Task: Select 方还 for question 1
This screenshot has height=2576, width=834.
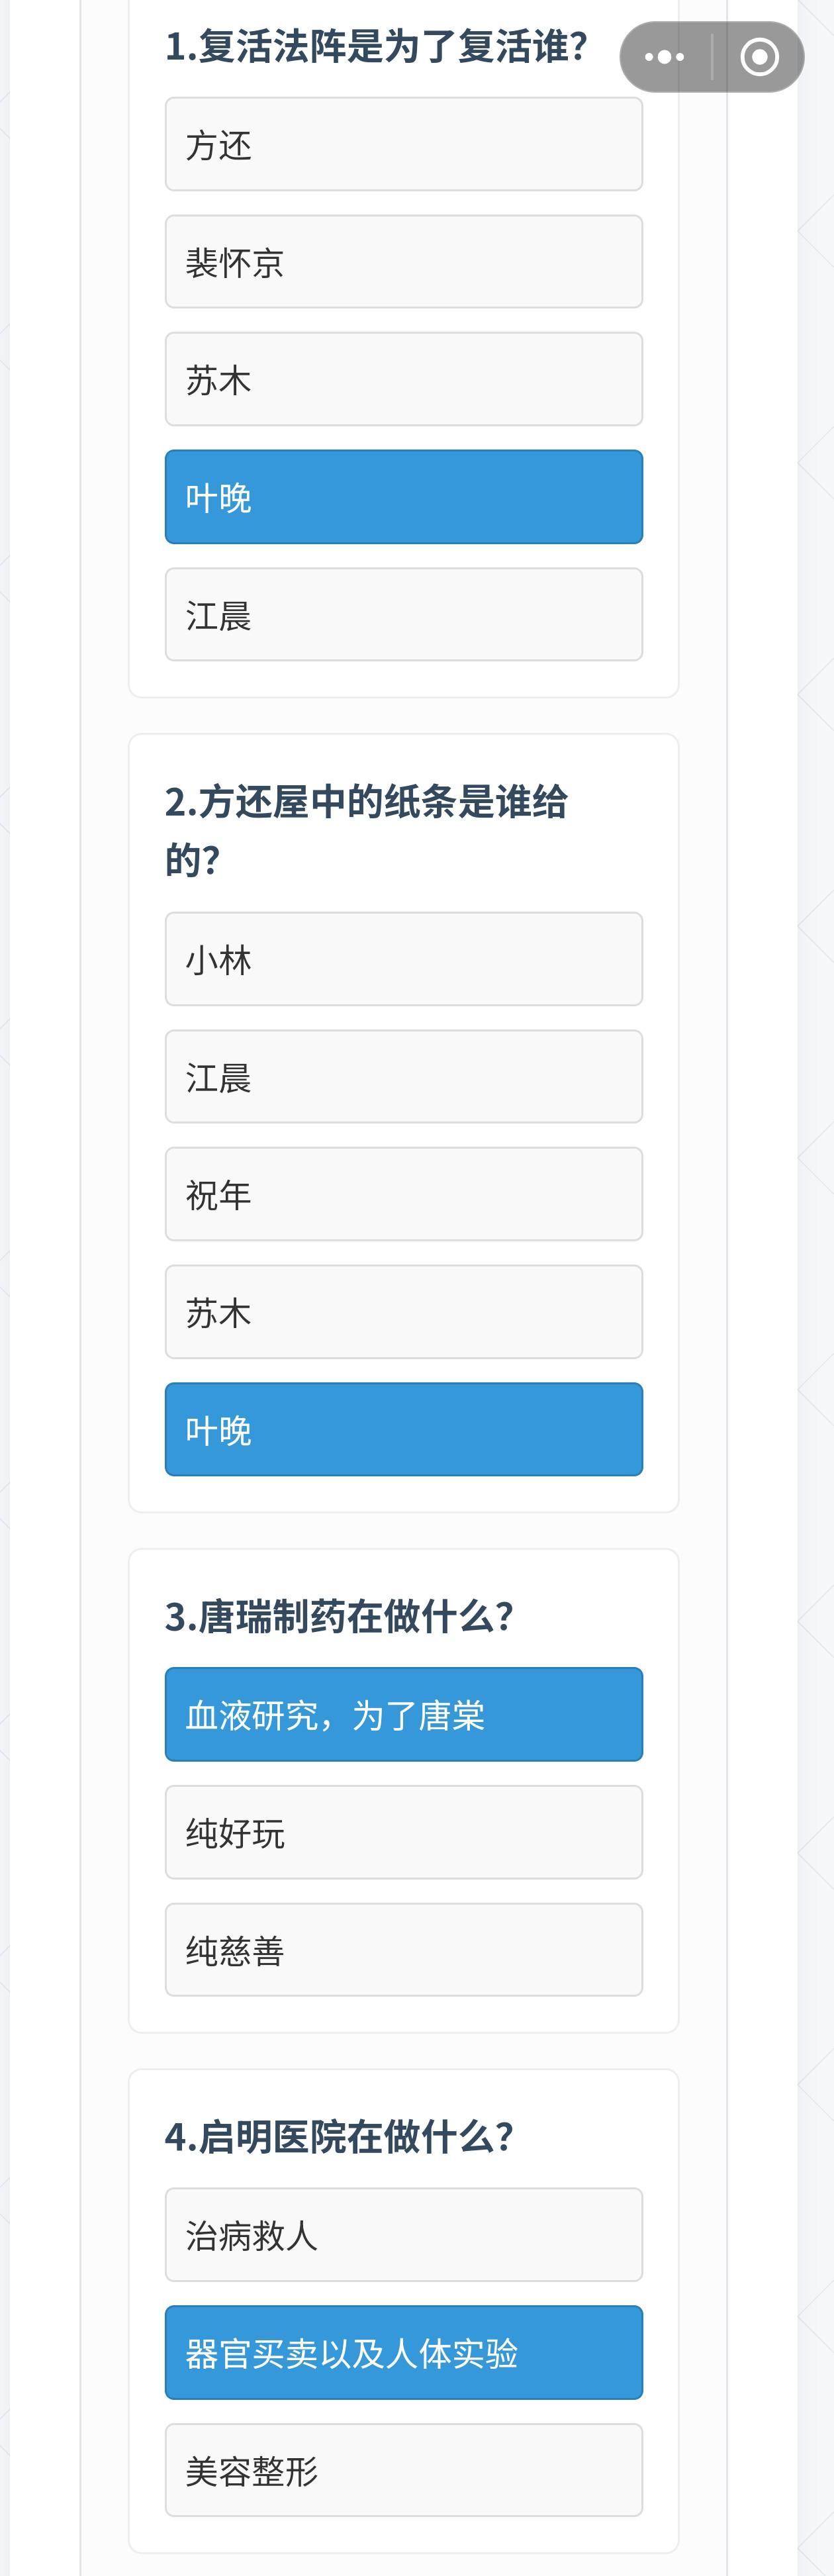Action: click(403, 144)
